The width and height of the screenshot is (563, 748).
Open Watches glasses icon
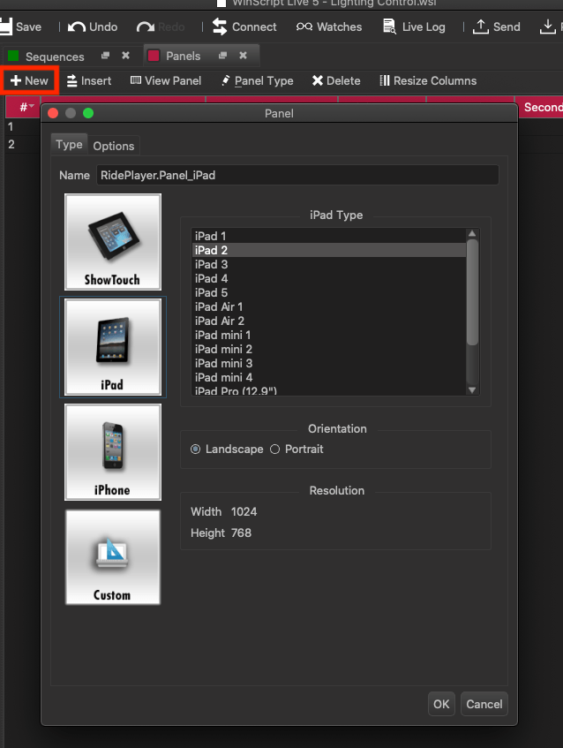click(x=304, y=26)
